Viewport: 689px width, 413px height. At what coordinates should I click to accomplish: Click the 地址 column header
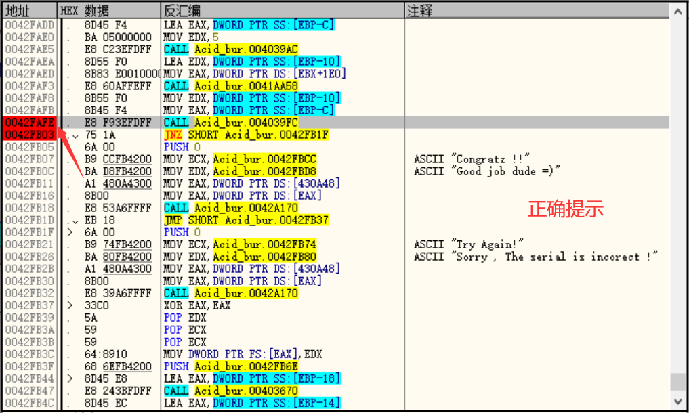tap(30, 11)
